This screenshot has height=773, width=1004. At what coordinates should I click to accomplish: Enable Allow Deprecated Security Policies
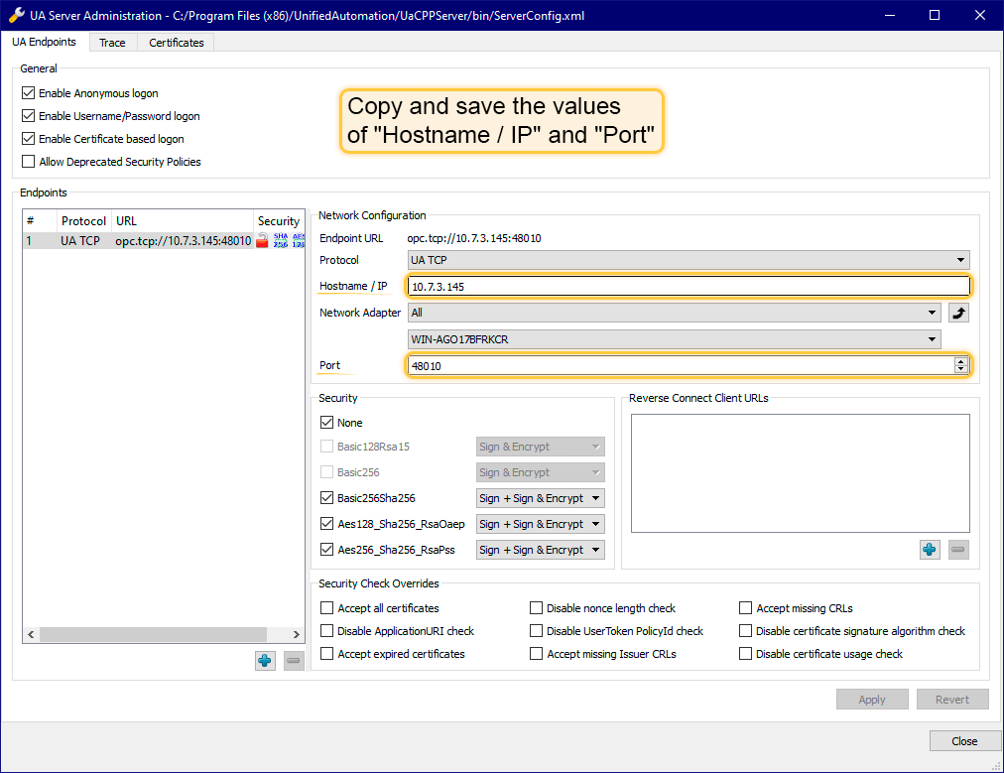pos(28,162)
